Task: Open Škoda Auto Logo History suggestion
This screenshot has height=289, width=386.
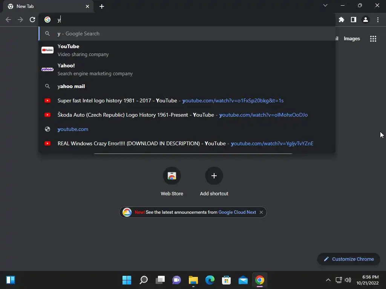Action: click(187, 115)
